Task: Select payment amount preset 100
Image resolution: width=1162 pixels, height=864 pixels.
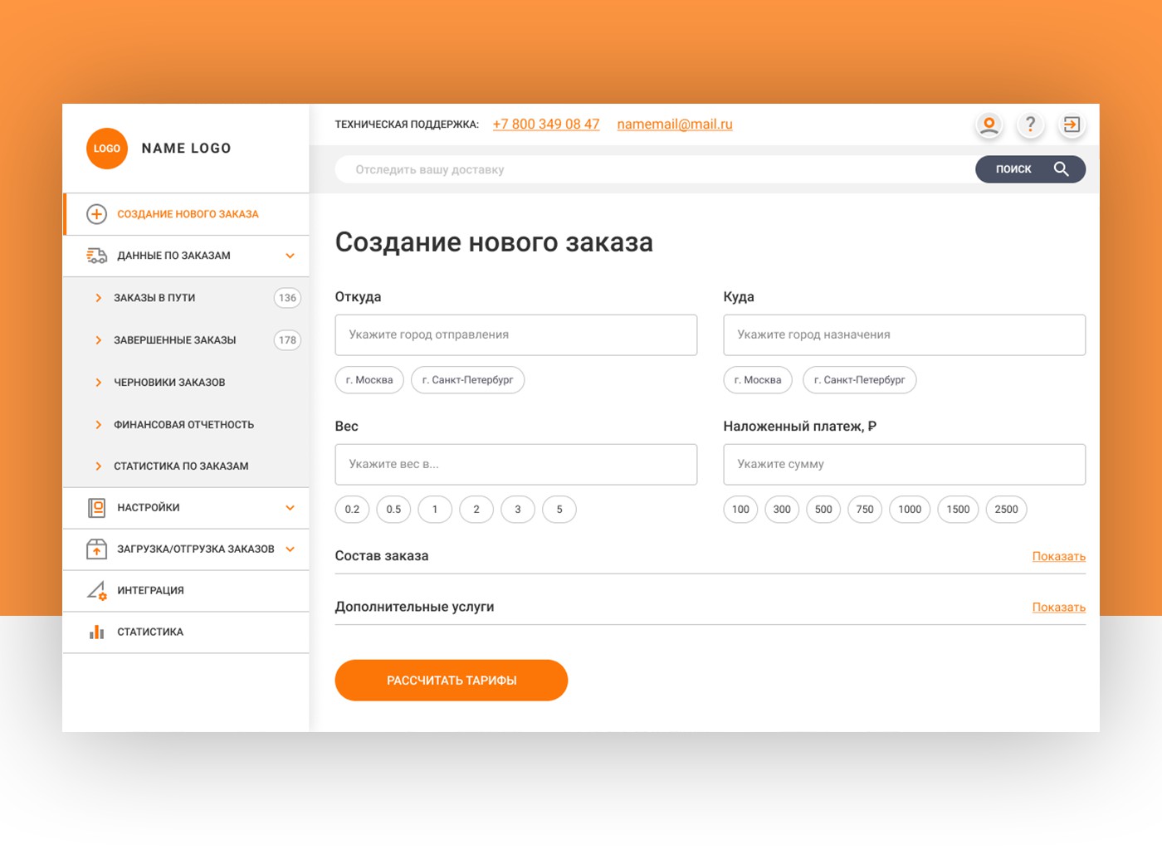Action: (x=740, y=510)
